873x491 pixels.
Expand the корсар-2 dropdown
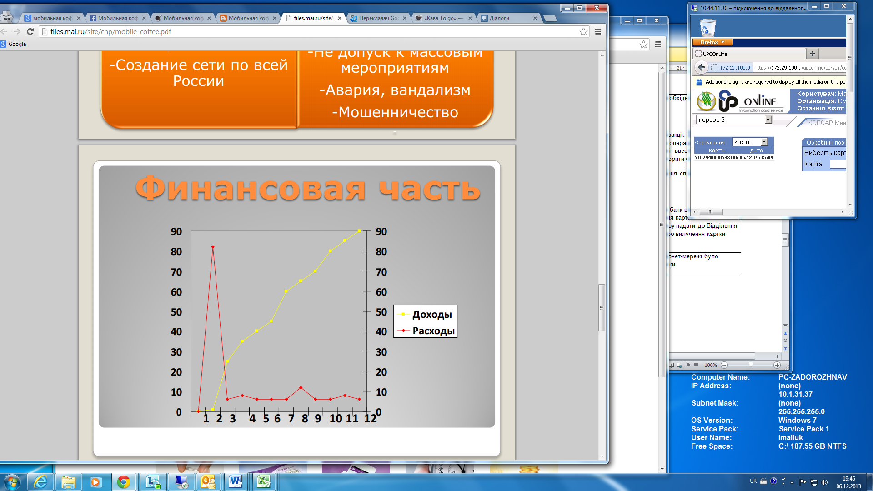coord(768,120)
